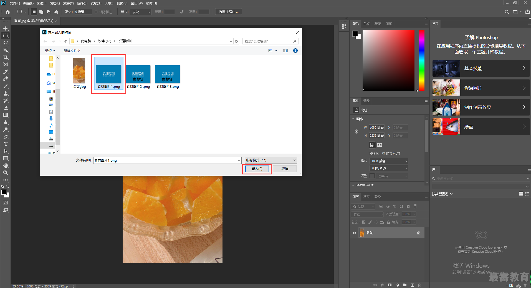531x288 pixels.
Task: Select the Clone Stamp tool
Action: coord(6,93)
